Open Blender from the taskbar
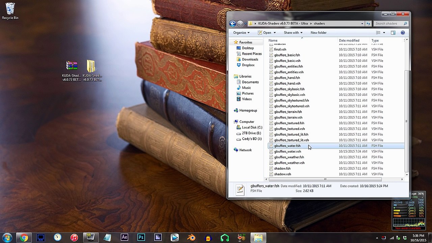The height and width of the screenshot is (243, 432). (191, 238)
